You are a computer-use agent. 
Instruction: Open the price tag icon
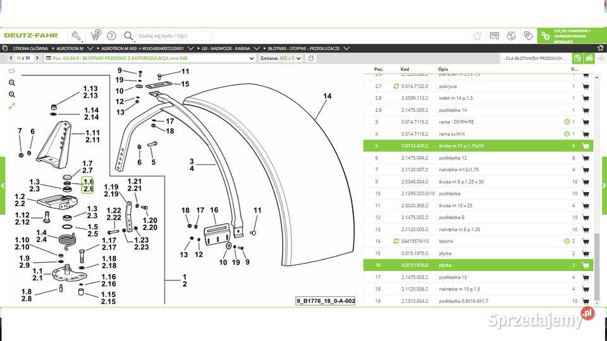[x=529, y=36]
